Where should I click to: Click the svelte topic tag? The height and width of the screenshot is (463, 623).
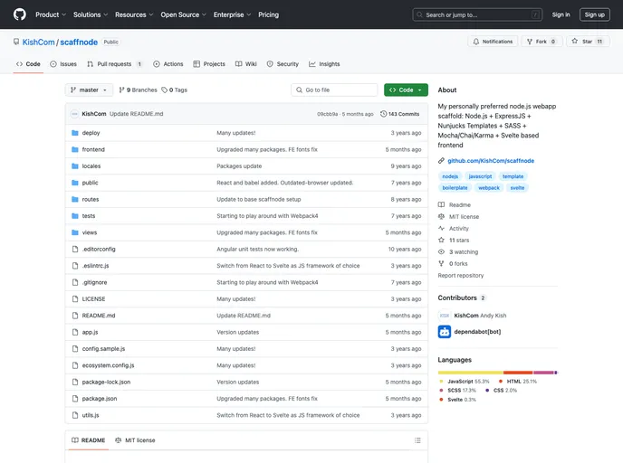(x=517, y=188)
